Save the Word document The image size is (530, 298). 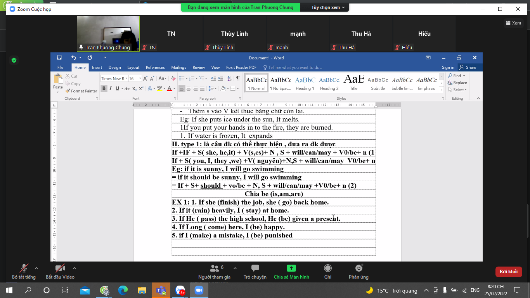59,58
